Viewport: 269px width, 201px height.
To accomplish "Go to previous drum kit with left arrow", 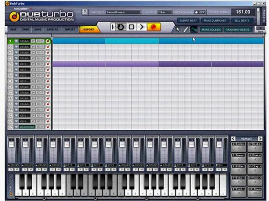I will pyautogui.click(x=233, y=138).
